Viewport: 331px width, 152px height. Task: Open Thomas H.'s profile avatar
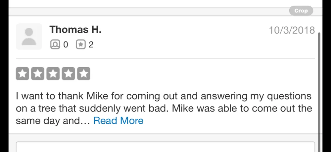point(29,37)
